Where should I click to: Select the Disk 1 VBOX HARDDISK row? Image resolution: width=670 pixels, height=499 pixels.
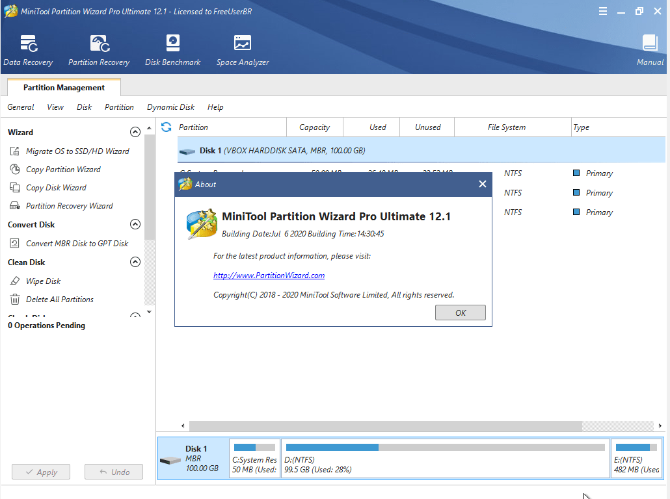(x=422, y=150)
